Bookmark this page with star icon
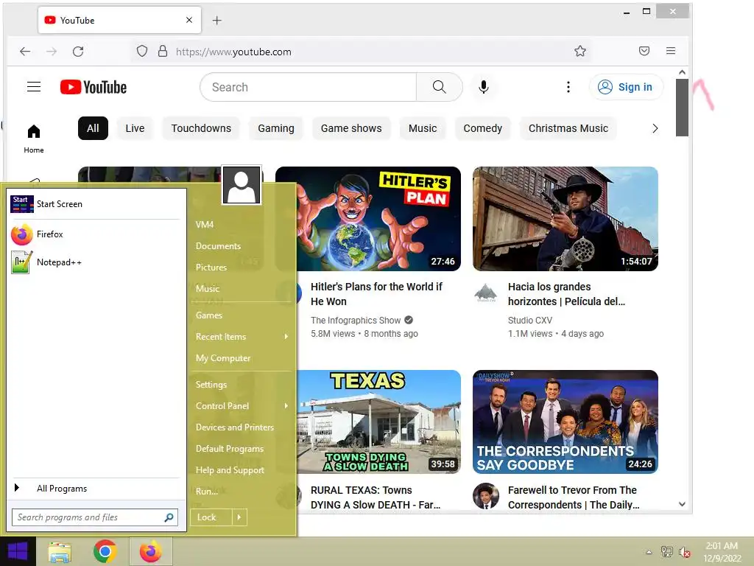Screen dimensions: 754x566 tap(580, 51)
